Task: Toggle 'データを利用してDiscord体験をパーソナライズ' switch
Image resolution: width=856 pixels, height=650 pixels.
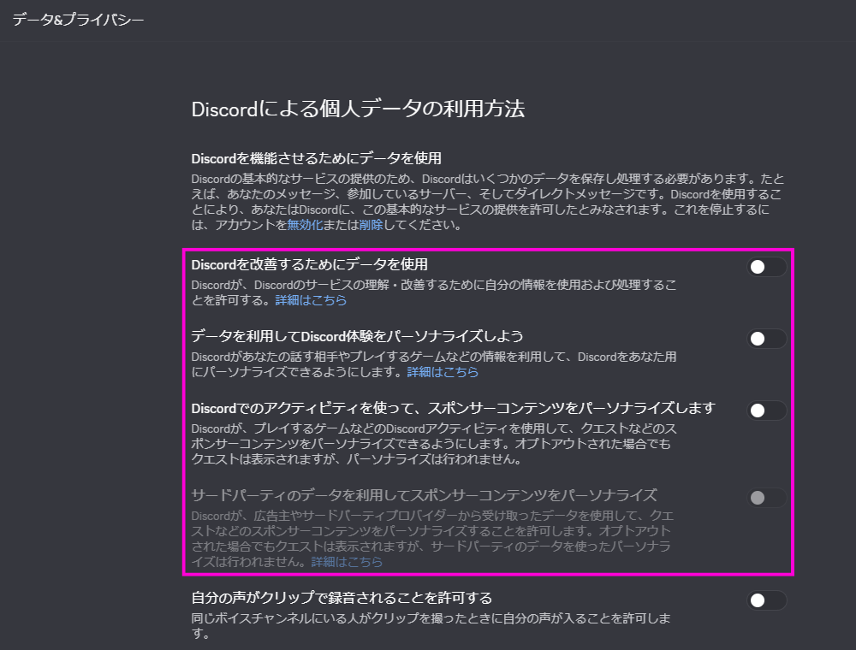Action: [766, 339]
